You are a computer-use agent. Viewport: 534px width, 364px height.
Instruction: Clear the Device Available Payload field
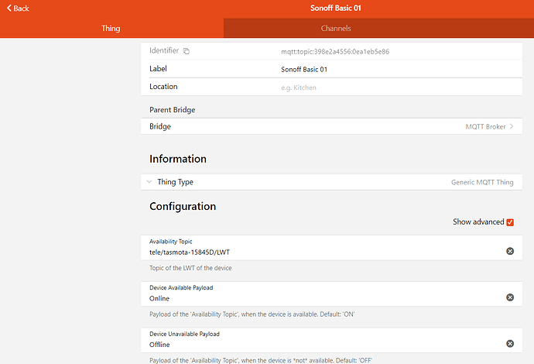[510, 297]
